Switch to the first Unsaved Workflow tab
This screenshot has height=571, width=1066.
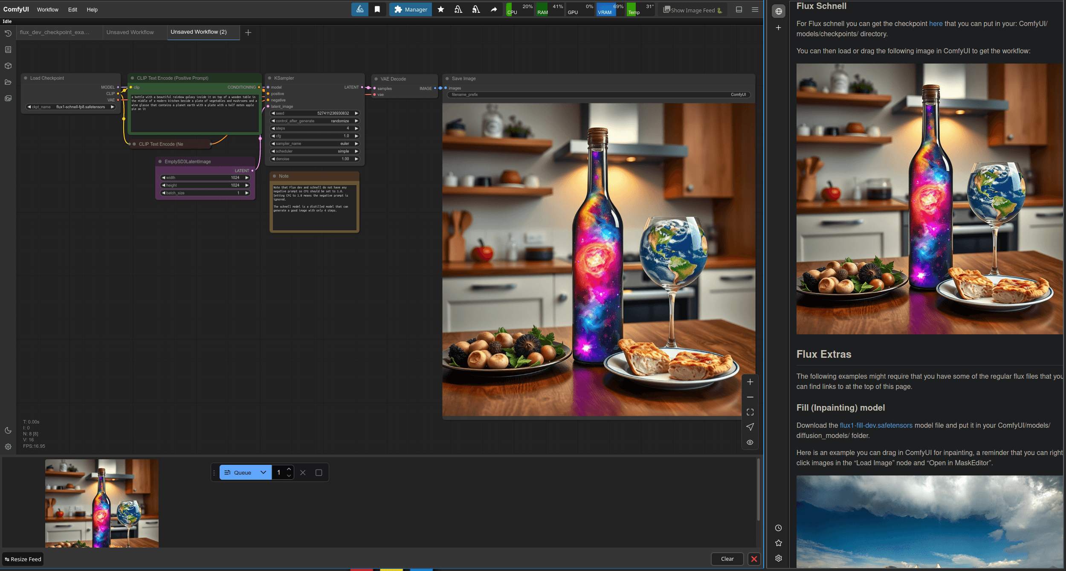(x=130, y=32)
